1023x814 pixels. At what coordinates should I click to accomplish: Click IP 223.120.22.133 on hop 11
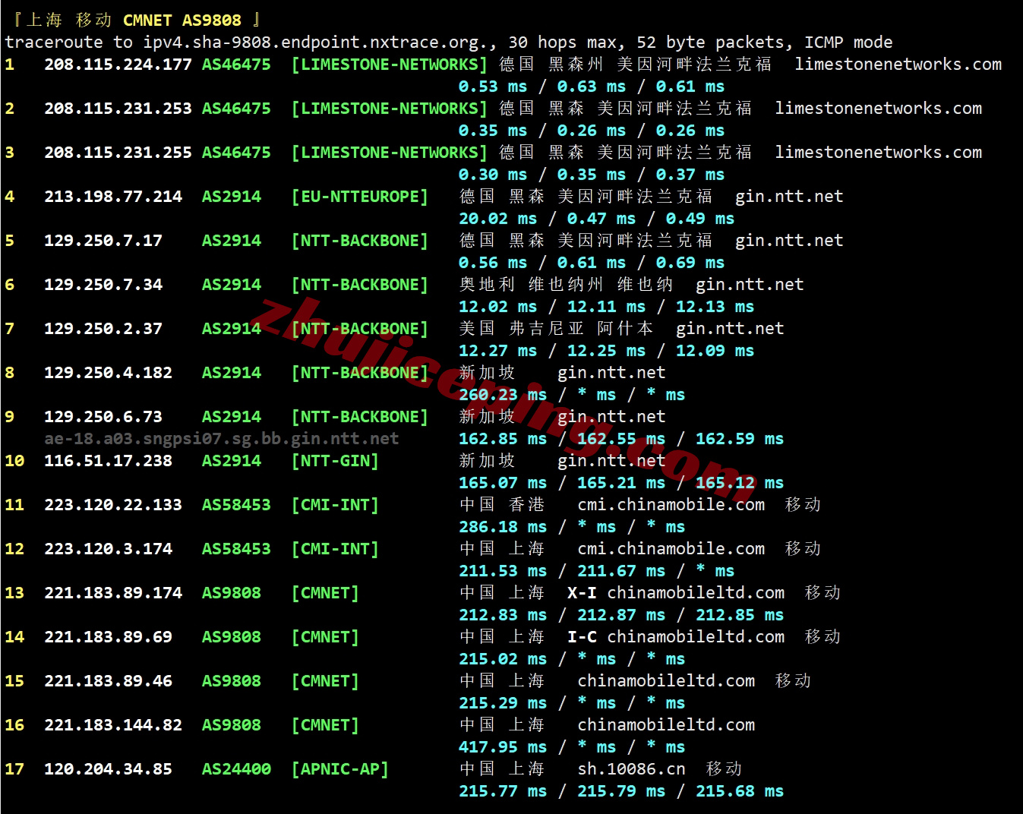pyautogui.click(x=113, y=505)
